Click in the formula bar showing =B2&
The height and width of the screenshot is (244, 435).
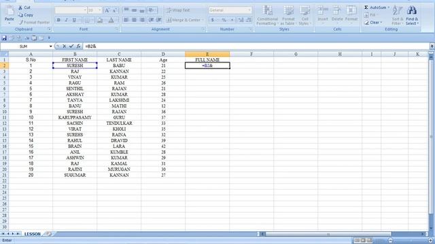(257, 46)
